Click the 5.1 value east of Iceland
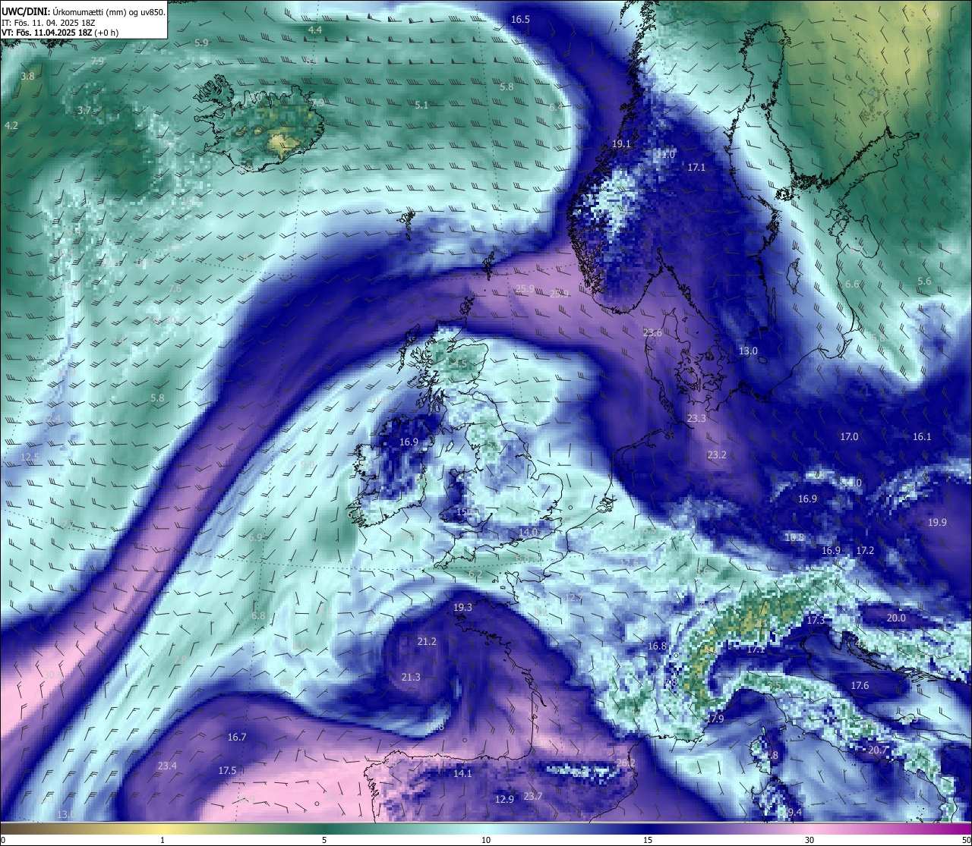Viewport: 972px width, 846px height. tap(421, 105)
